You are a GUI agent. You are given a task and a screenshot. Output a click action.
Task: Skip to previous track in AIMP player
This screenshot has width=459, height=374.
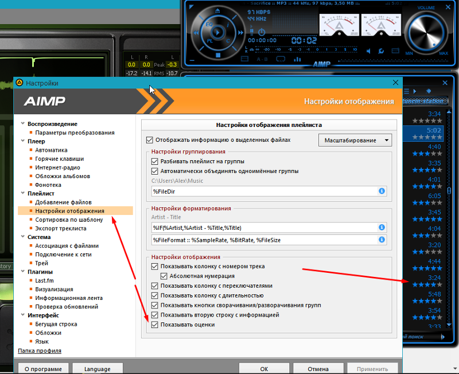(x=196, y=33)
